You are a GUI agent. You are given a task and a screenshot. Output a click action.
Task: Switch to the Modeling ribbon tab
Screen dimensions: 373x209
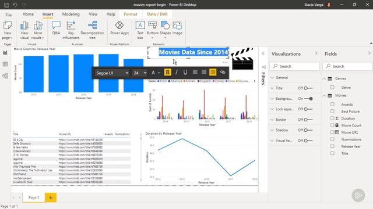pyautogui.click(x=71, y=14)
